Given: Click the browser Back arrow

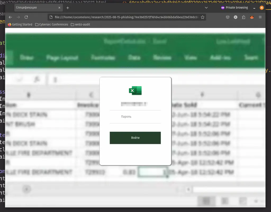Looking at the screenshot, I should [10, 17].
